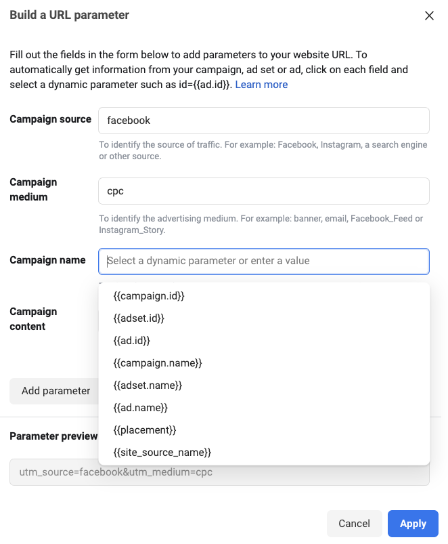Focus the Campaign medium field containing cpc
448x544 pixels.
pyautogui.click(x=264, y=191)
